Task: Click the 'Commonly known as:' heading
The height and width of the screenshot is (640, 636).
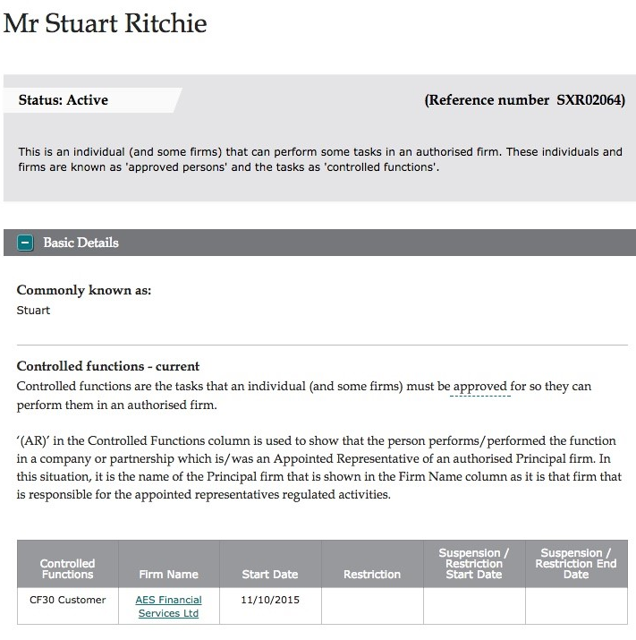Action: (84, 290)
